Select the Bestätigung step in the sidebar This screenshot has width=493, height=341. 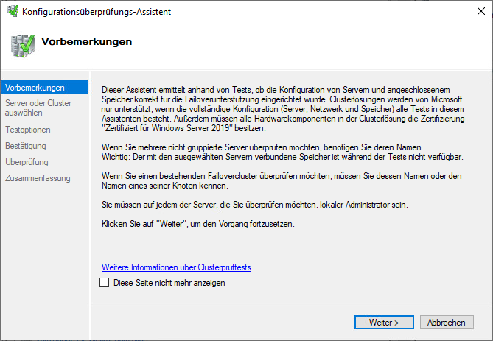click(26, 146)
